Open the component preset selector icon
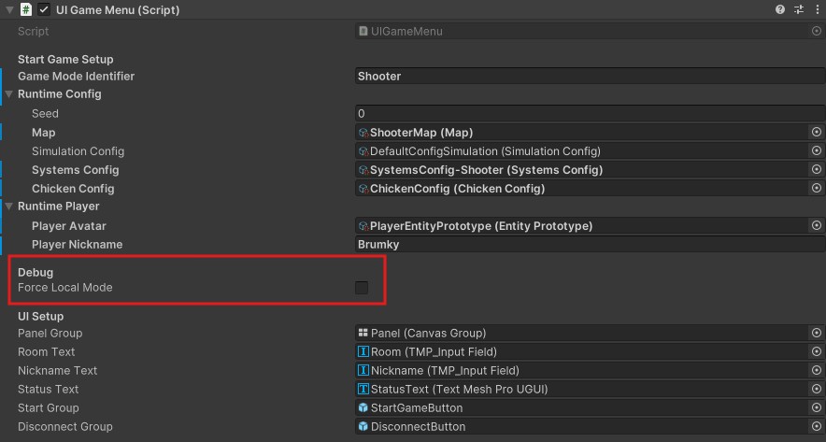The width and height of the screenshot is (826, 442). click(798, 9)
